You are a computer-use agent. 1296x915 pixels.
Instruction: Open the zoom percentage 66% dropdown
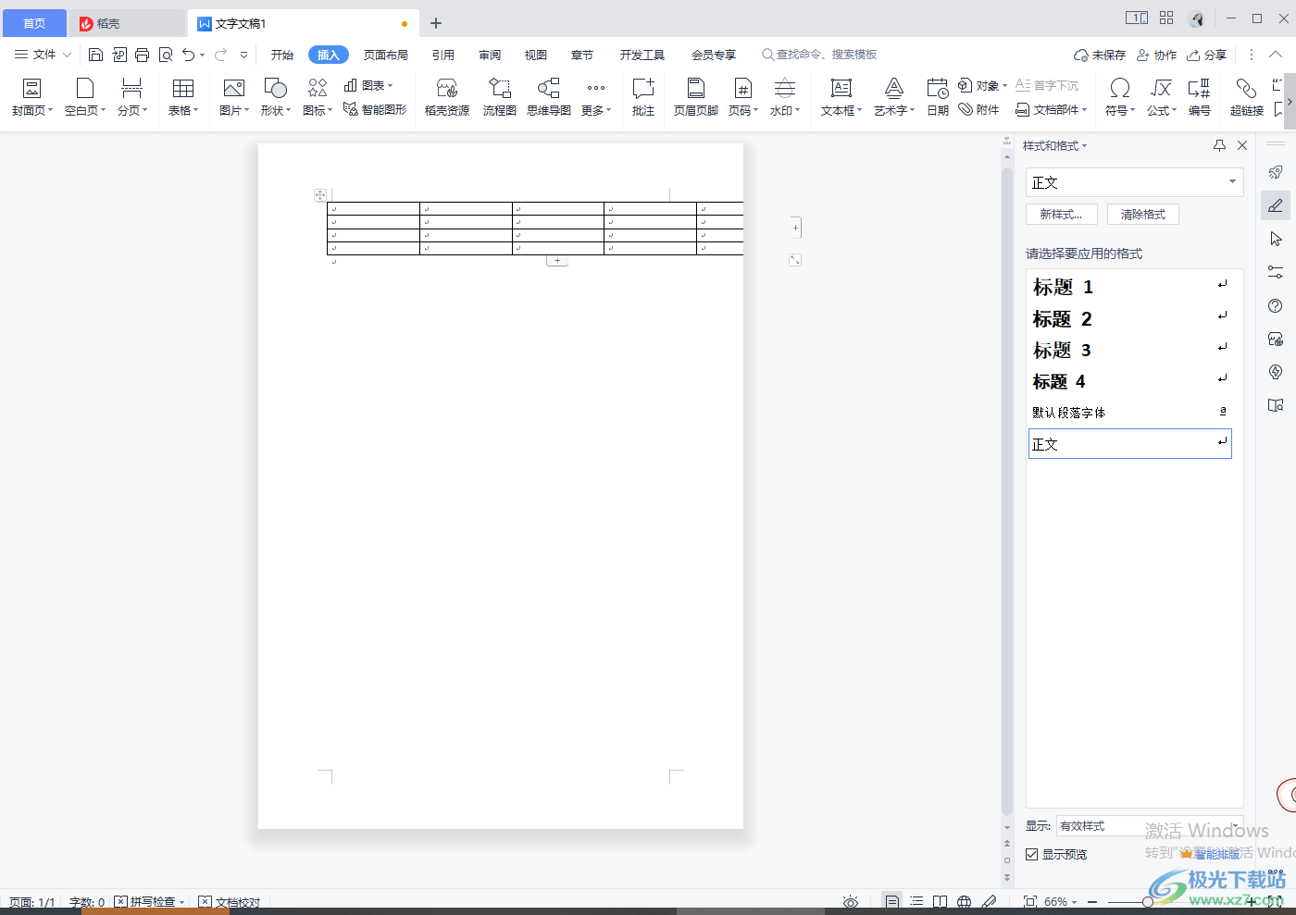coord(1061,901)
